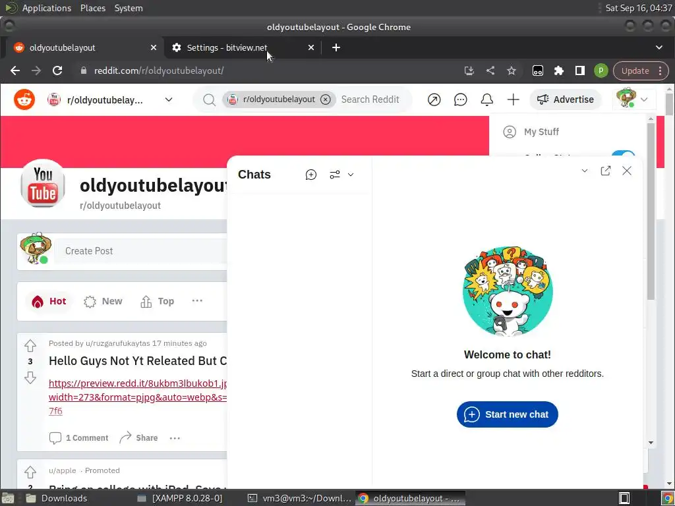This screenshot has width=675, height=506.
Task: Open more sort options ellipsis
Action: pos(197,300)
